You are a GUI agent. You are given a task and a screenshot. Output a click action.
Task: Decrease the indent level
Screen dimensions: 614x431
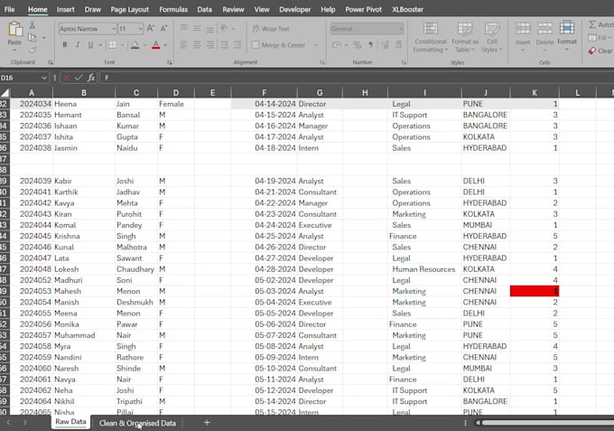click(x=224, y=44)
